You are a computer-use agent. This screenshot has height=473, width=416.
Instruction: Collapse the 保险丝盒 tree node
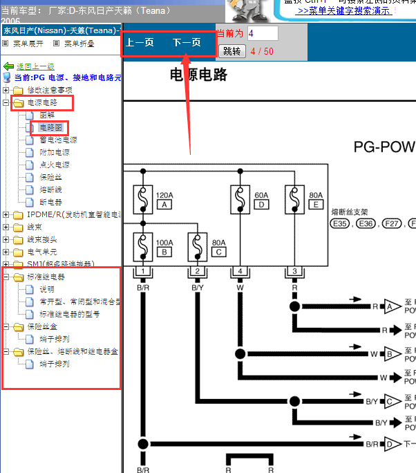click(x=6, y=326)
